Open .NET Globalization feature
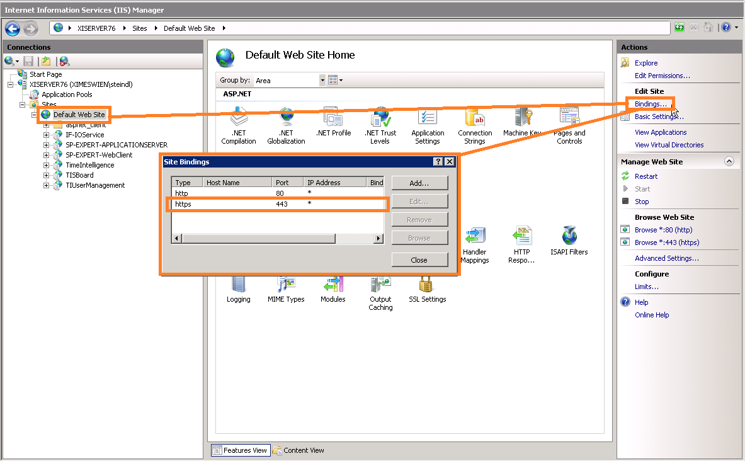 click(286, 127)
